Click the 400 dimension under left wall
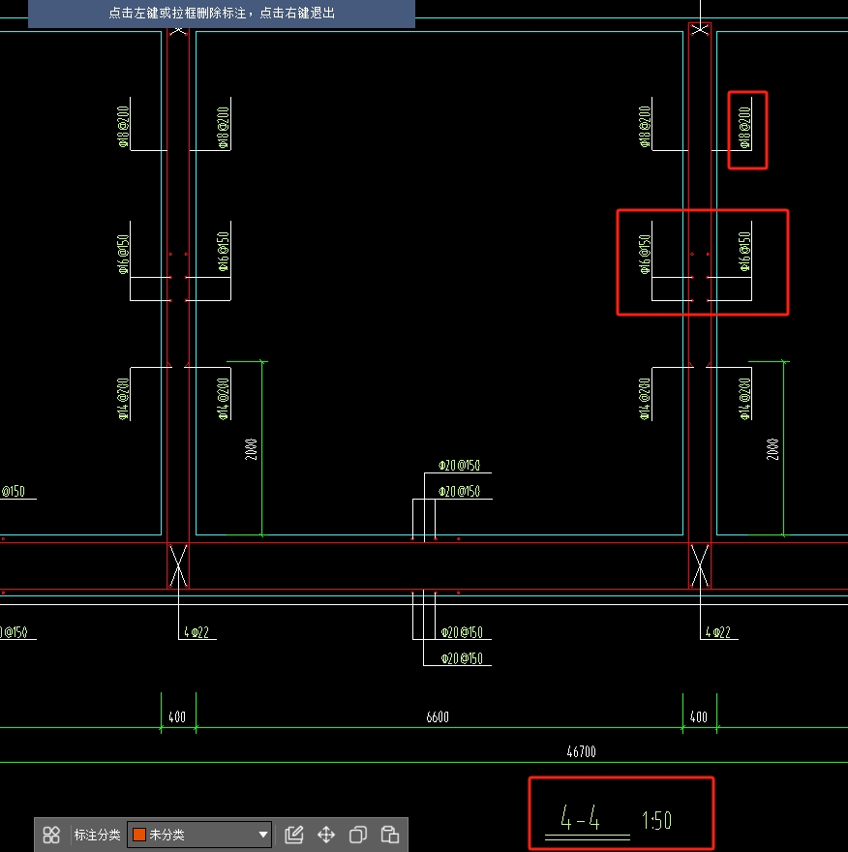Viewport: 848px width, 852px height. pos(177,717)
